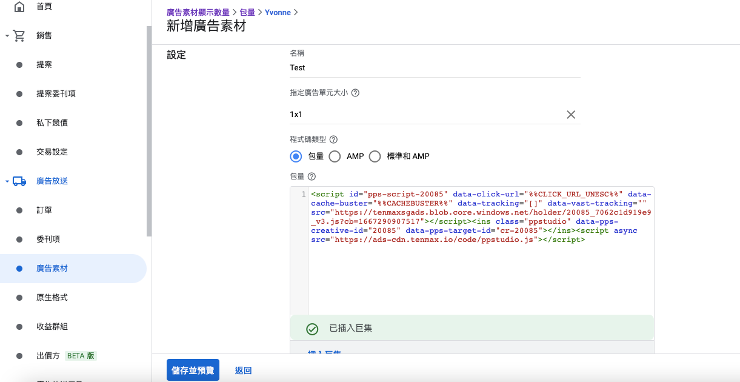This screenshot has width=740, height=382.
Task: Open 交易設定 menu item
Action: [x=52, y=152]
